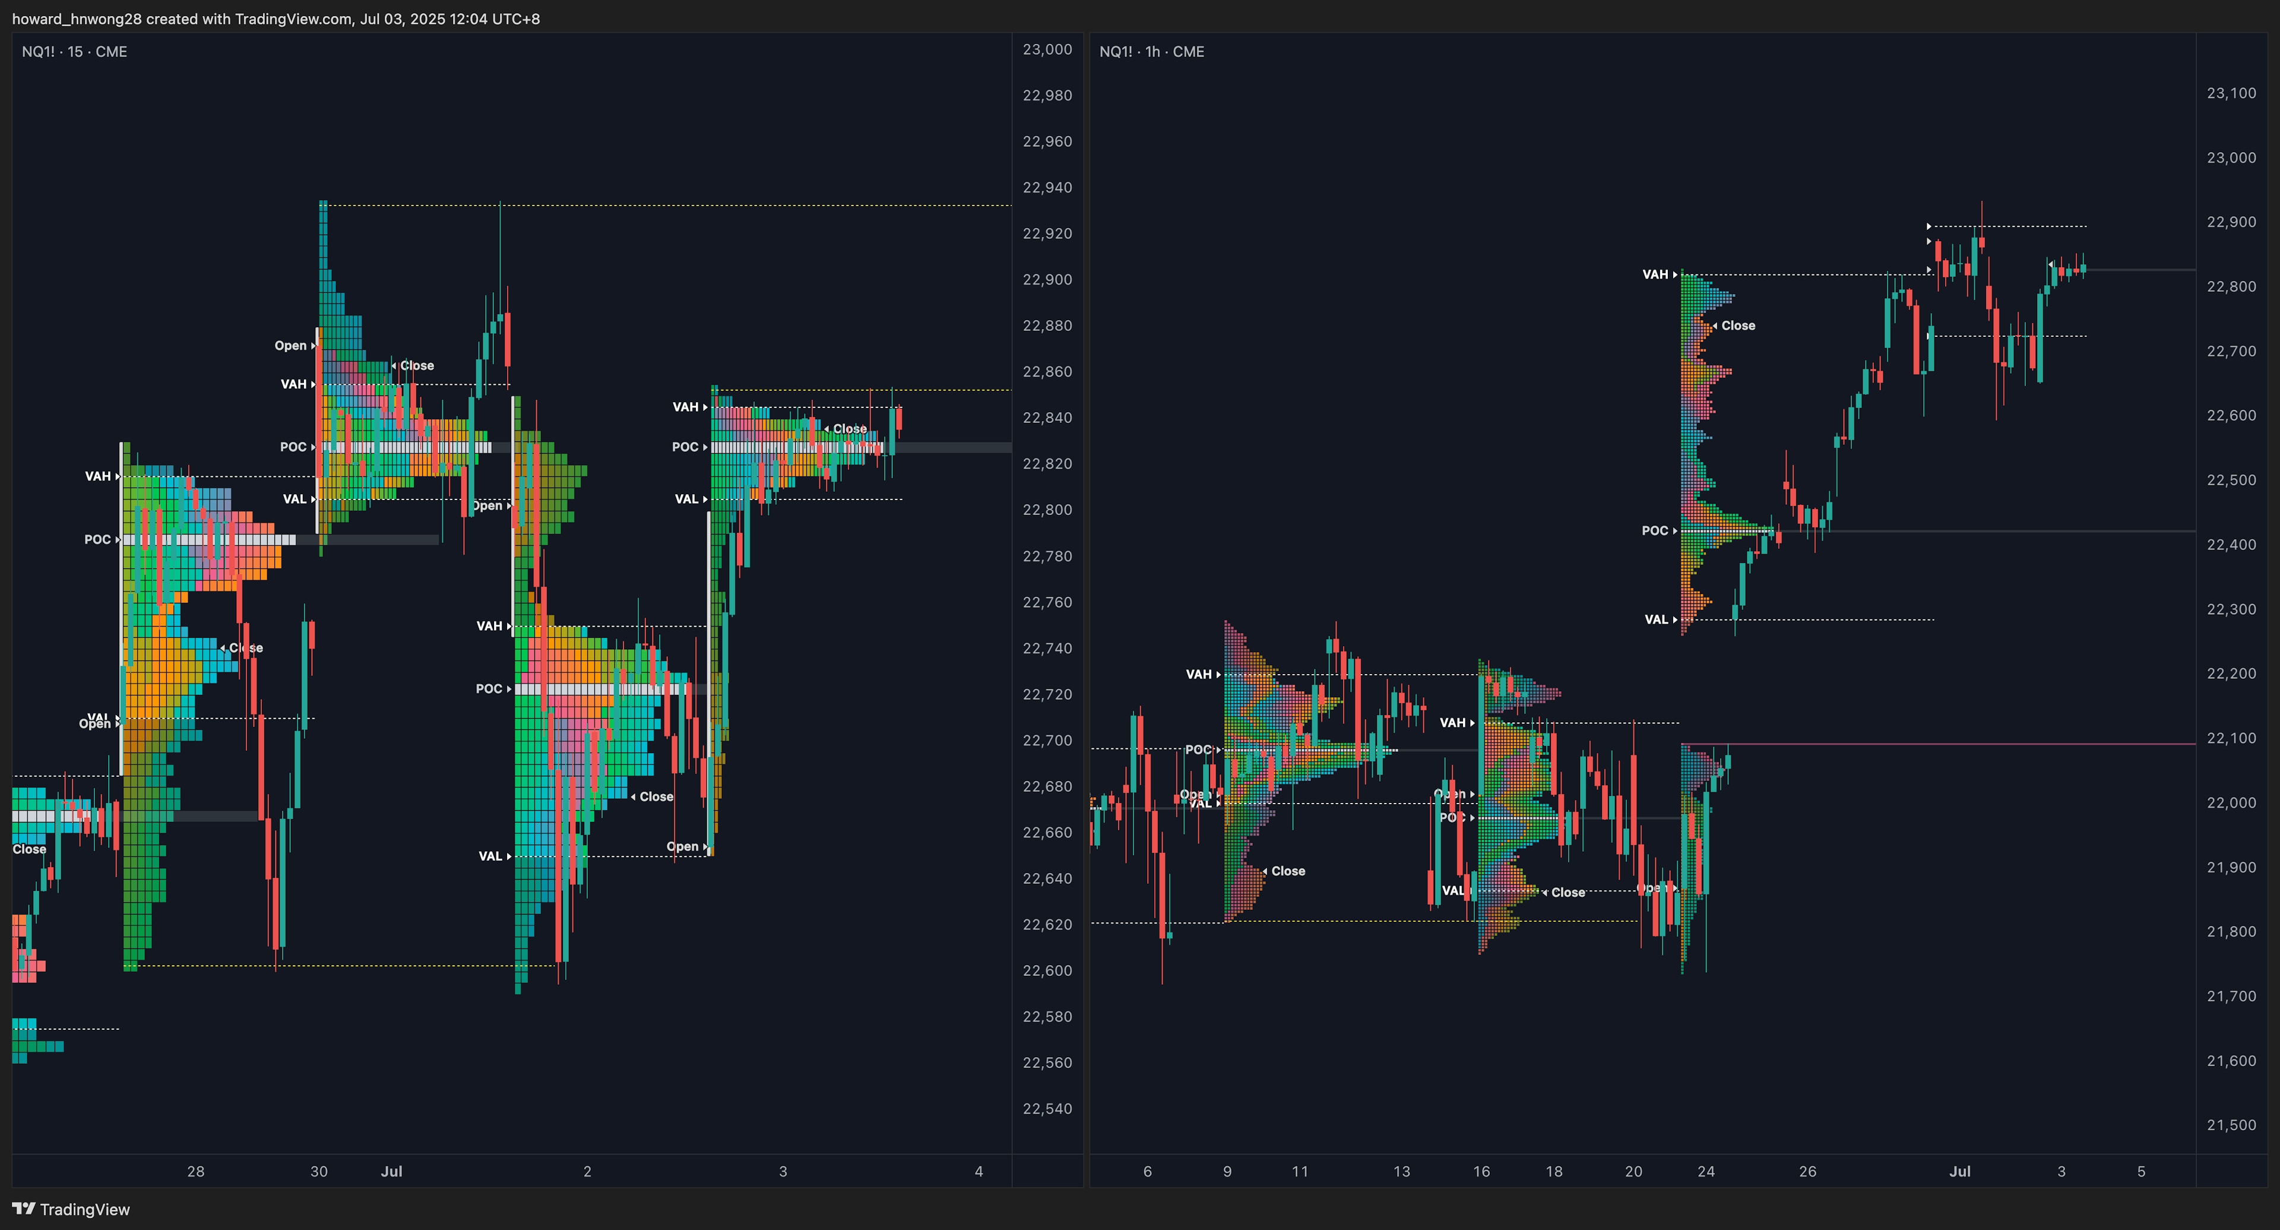Click date 26 on the 1h chart's time axis

pos(1807,1171)
